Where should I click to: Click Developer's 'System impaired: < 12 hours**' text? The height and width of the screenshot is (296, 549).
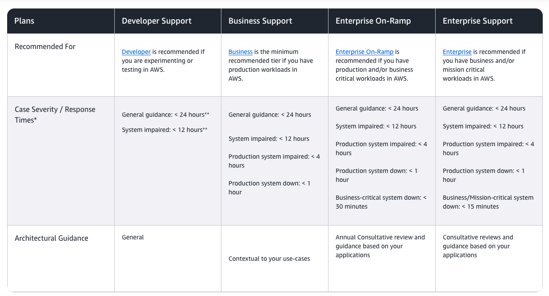166,130
